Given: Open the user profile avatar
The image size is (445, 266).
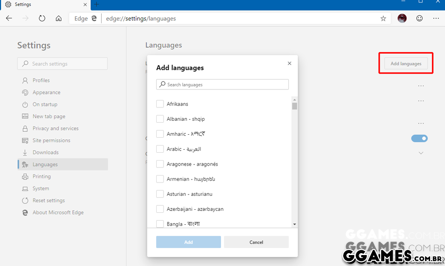Looking at the screenshot, I should (402, 18).
